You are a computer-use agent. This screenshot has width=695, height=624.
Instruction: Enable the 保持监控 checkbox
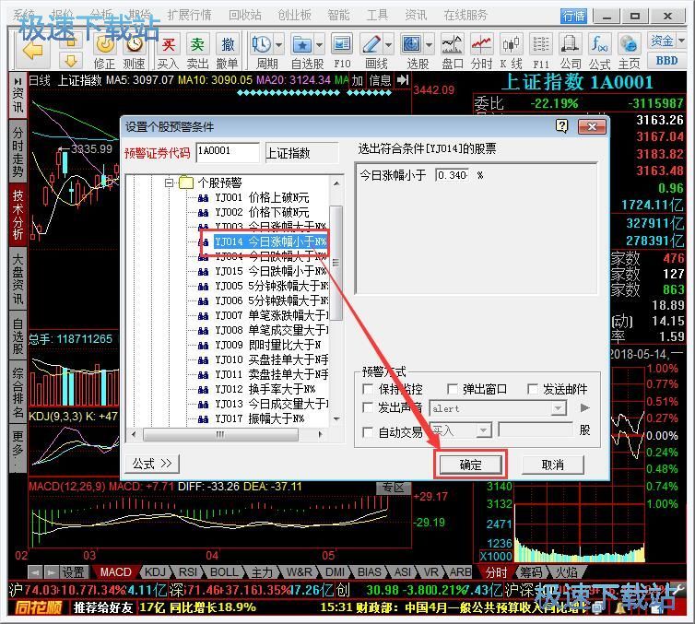coord(369,390)
